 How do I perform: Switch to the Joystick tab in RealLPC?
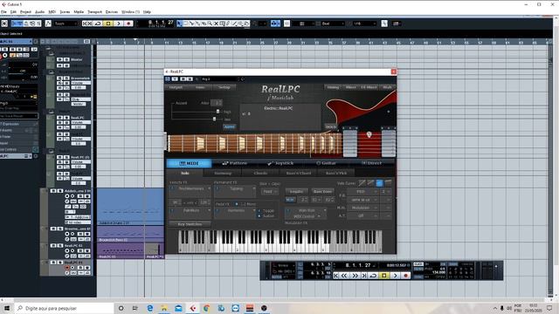(x=280, y=163)
